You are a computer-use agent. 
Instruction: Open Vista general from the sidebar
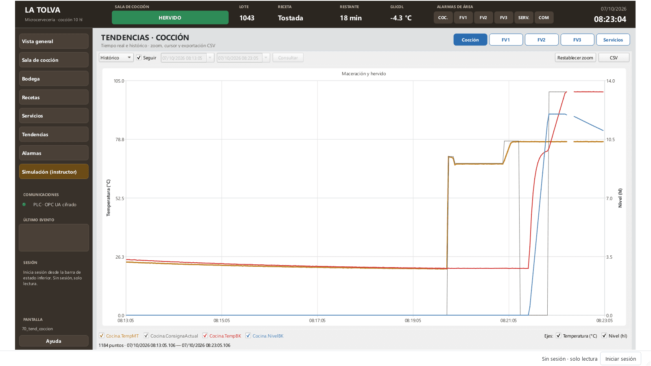(54, 41)
